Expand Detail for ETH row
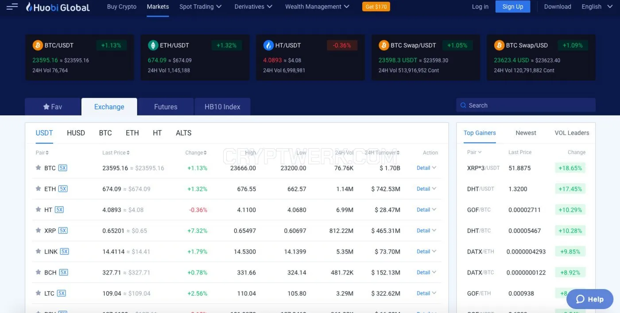The image size is (620, 313). [x=426, y=189]
